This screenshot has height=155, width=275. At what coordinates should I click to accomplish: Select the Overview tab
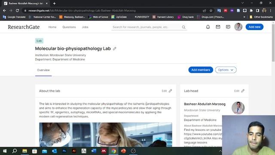click(43, 70)
